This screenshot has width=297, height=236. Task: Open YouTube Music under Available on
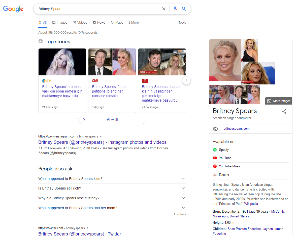click(230, 166)
